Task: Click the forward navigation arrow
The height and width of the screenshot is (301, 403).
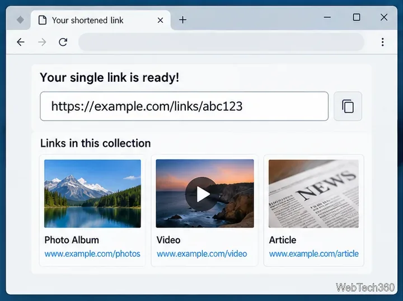Action: coord(42,42)
